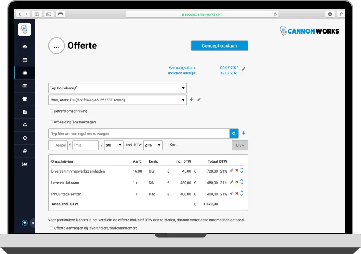Edit the Inhuur tegelzetter line item
Screen dimensions: 361x254
click(232, 193)
